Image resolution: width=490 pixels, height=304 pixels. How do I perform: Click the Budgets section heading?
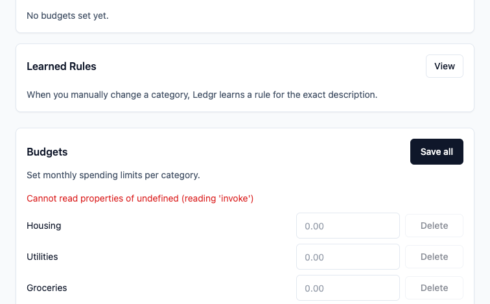click(x=47, y=152)
